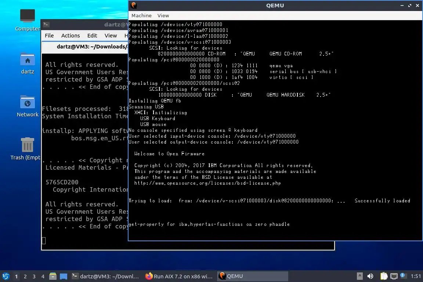Switch to workspace 4
423x282 pixels.
click(x=43, y=276)
